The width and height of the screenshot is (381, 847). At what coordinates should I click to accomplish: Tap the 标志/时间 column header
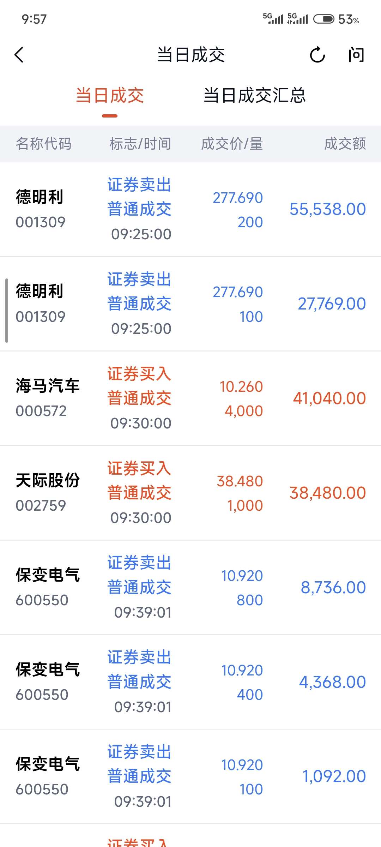pyautogui.click(x=140, y=144)
